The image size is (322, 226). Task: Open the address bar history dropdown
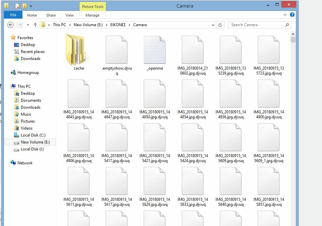213,25
